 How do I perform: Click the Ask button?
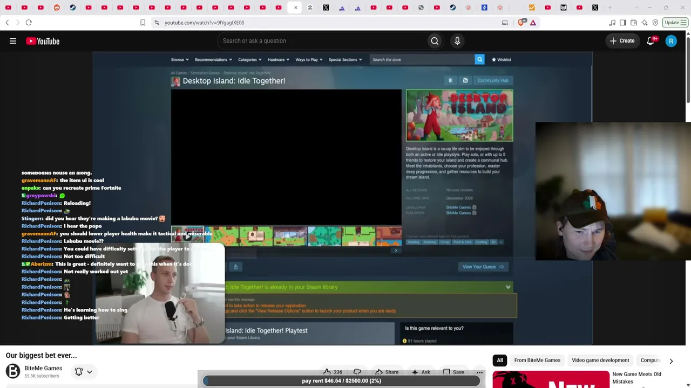coord(421,372)
